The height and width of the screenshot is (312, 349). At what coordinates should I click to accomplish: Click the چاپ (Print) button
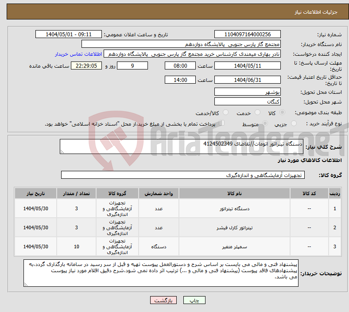(194, 300)
